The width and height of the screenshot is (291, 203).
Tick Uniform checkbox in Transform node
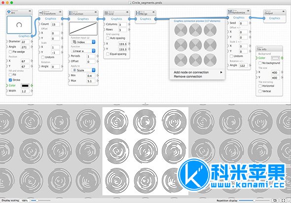[x=43, y=57]
